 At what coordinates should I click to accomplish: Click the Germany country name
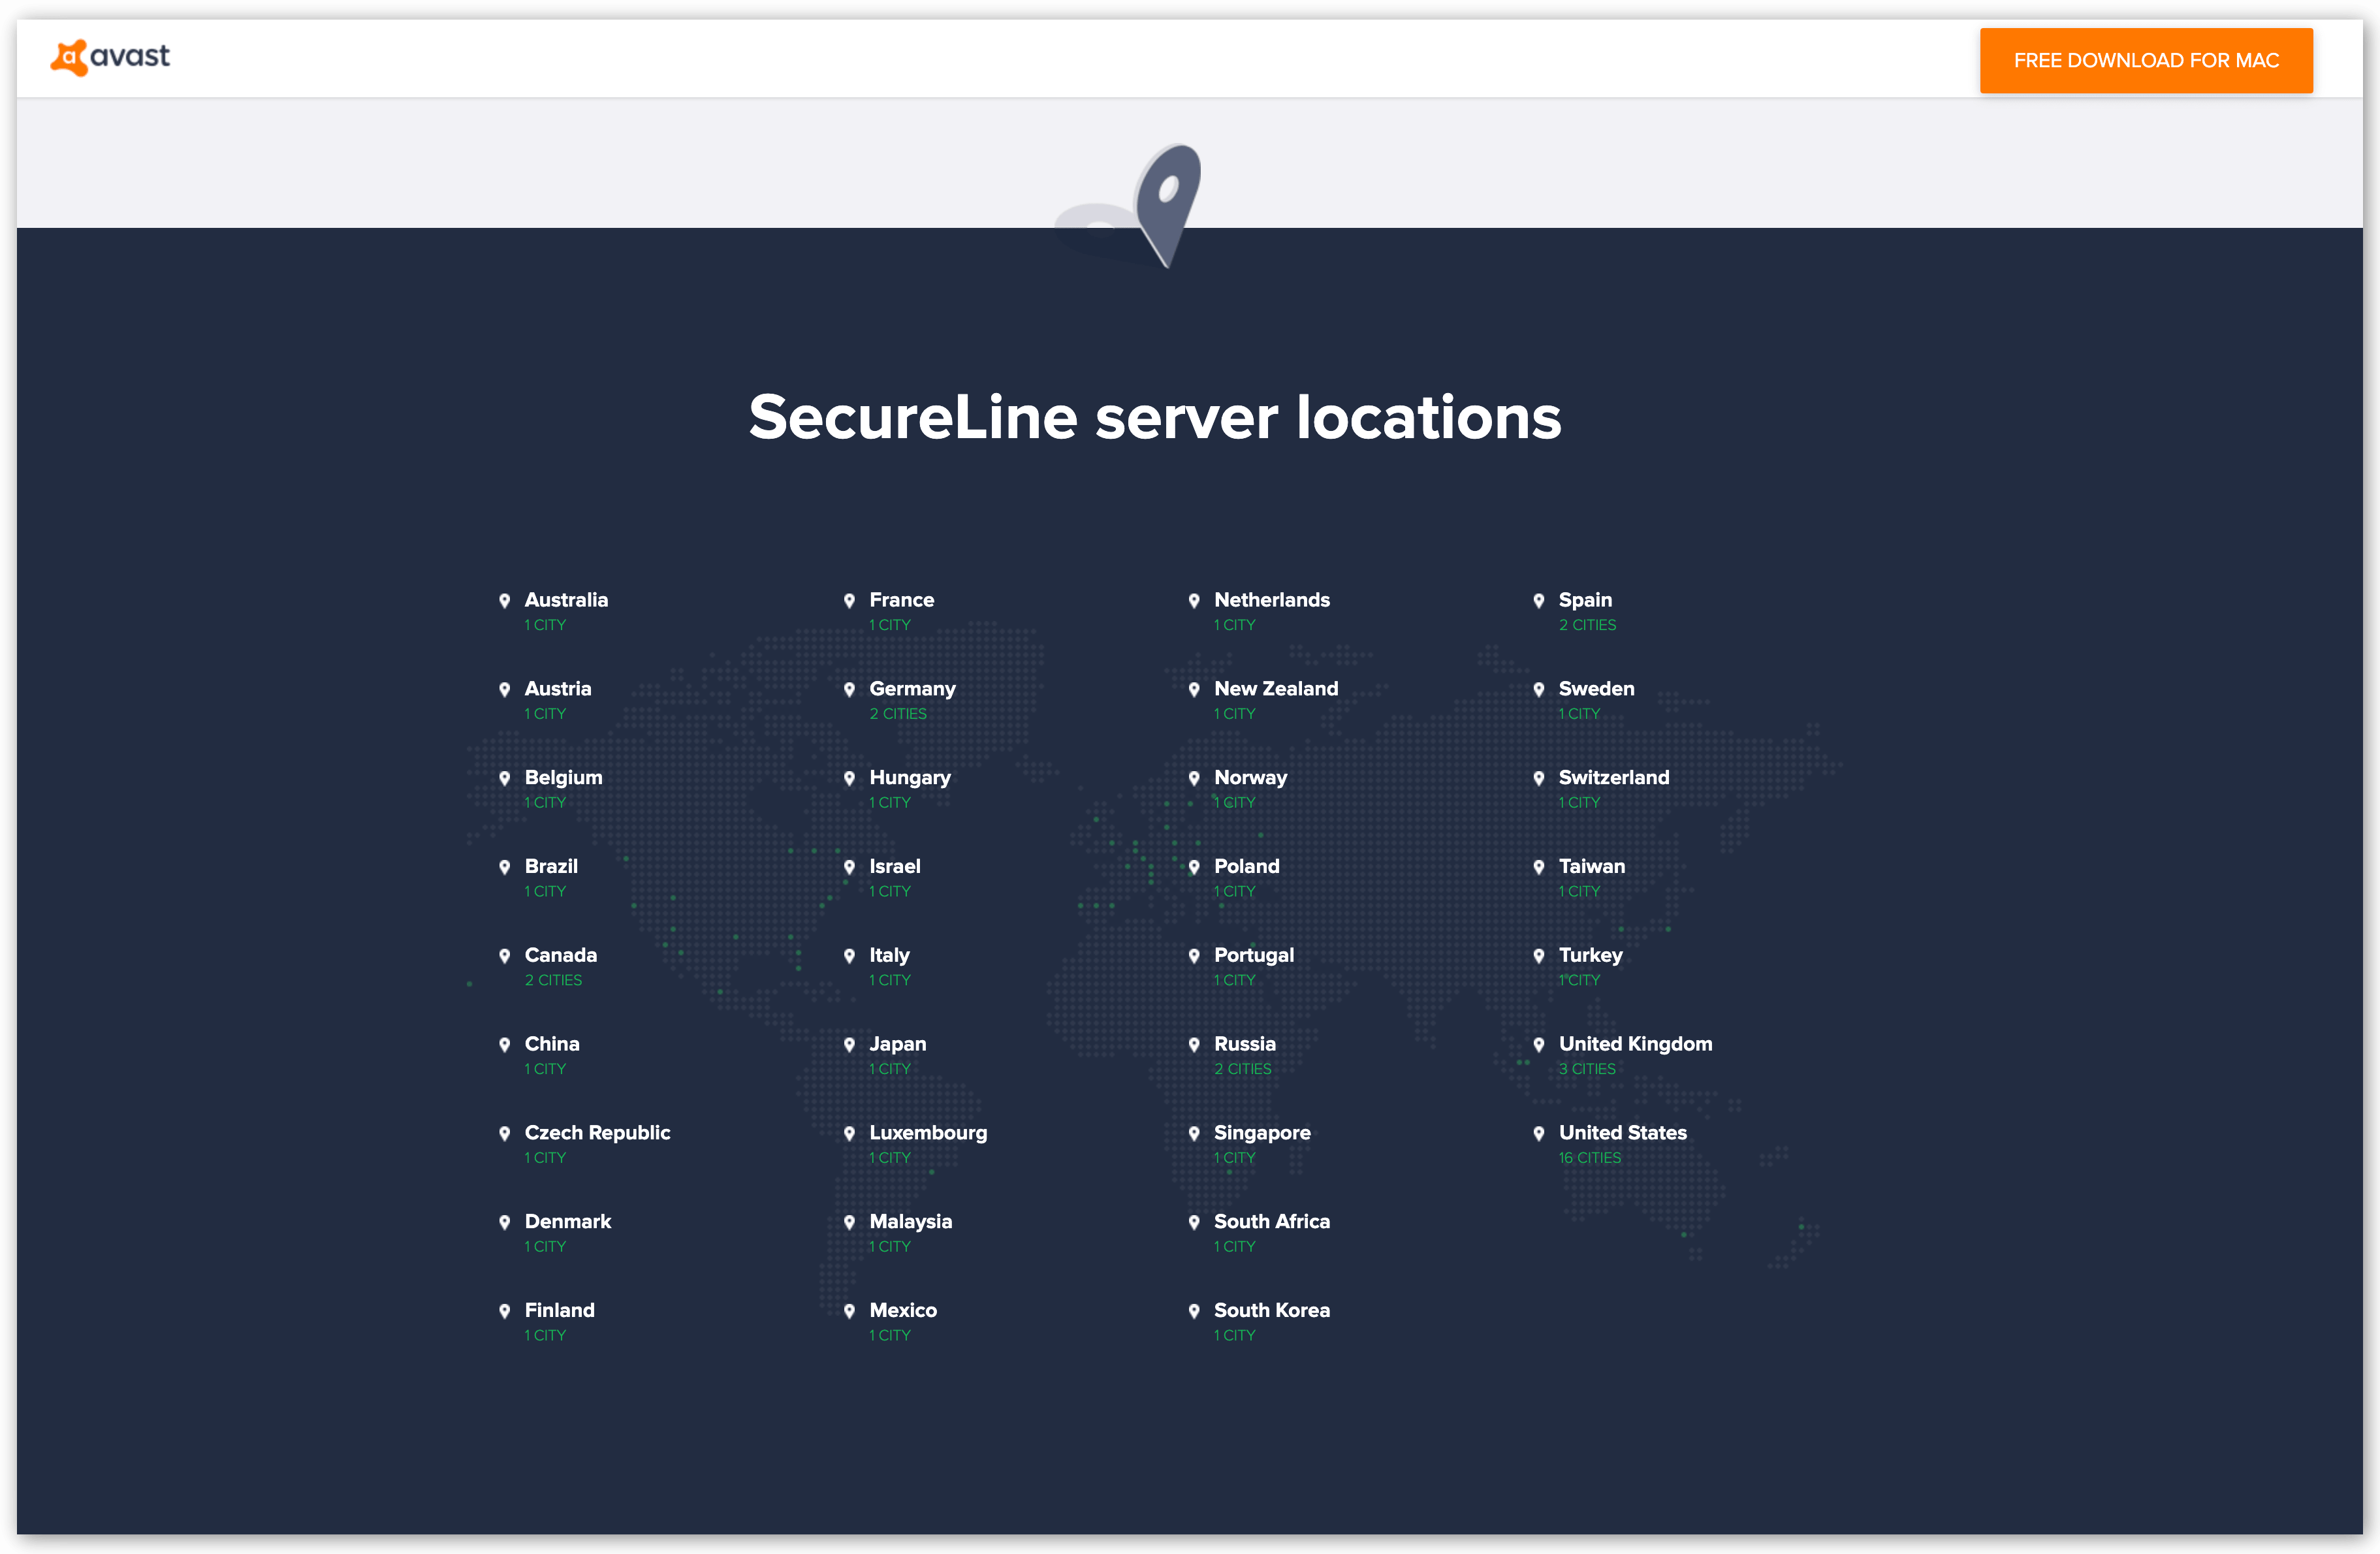click(912, 690)
